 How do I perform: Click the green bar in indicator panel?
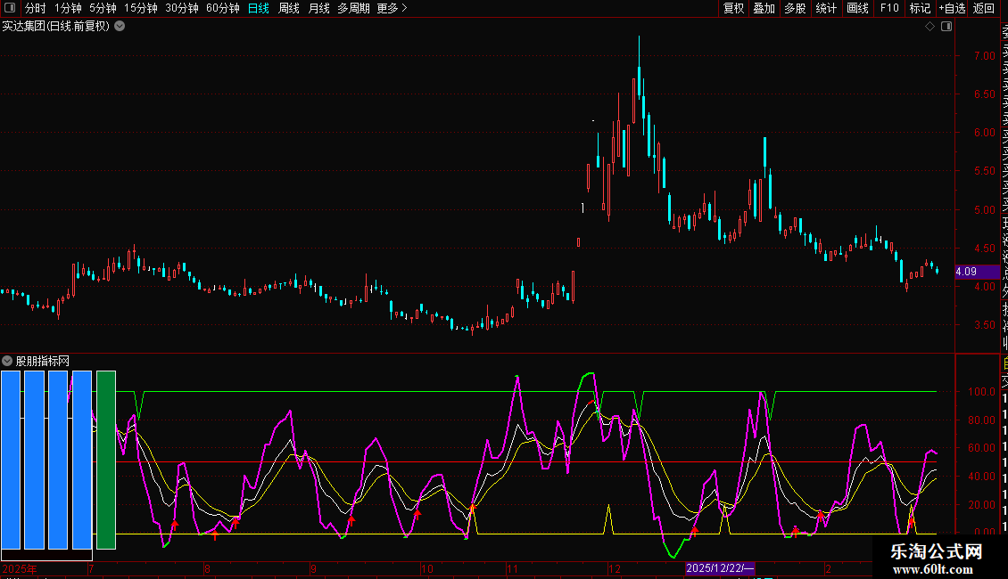106,460
